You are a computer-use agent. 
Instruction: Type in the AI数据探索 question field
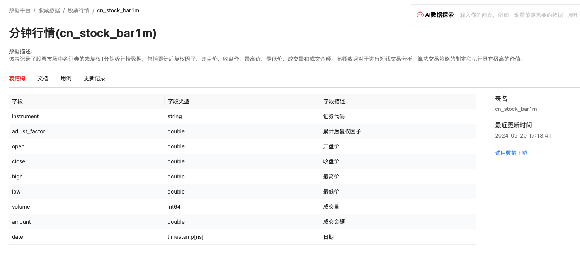[511, 15]
